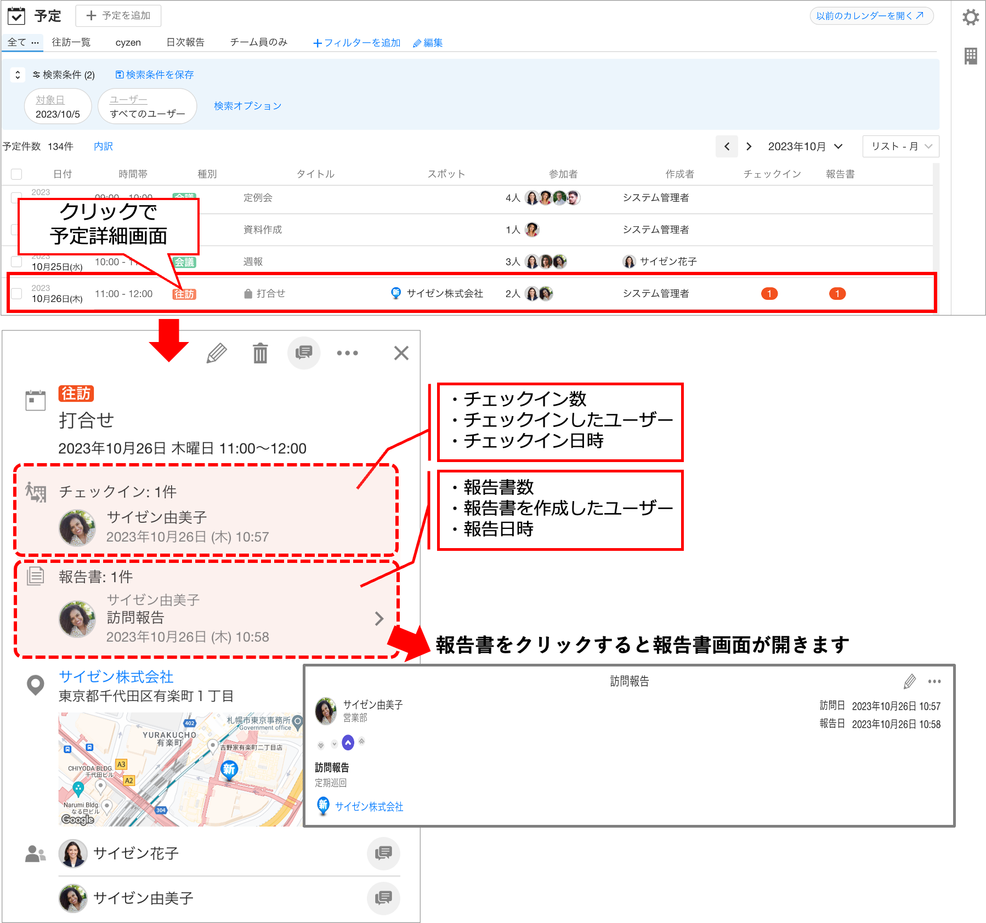Click the chat icon next to サイゼン花子

coord(383,853)
